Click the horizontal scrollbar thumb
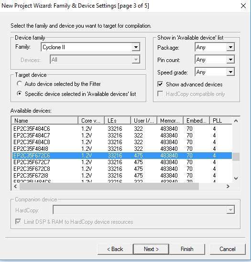The height and width of the screenshot is (262, 251). point(109,186)
